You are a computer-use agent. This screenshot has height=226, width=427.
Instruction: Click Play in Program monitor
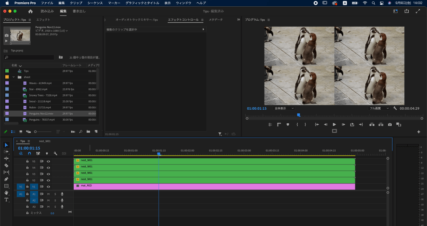[334, 125]
